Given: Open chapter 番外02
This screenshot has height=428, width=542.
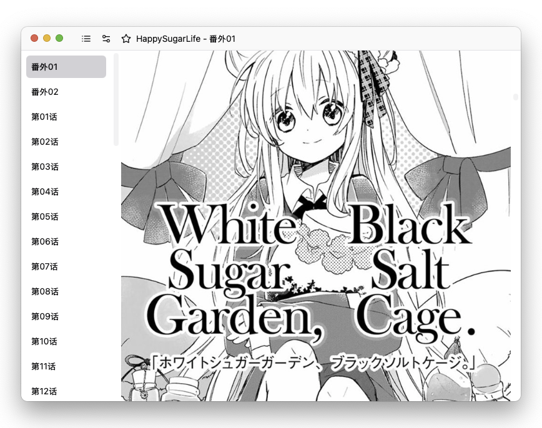Looking at the screenshot, I should point(66,92).
